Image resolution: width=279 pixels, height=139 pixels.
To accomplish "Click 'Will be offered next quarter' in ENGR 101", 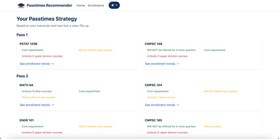I will point(96,127).
